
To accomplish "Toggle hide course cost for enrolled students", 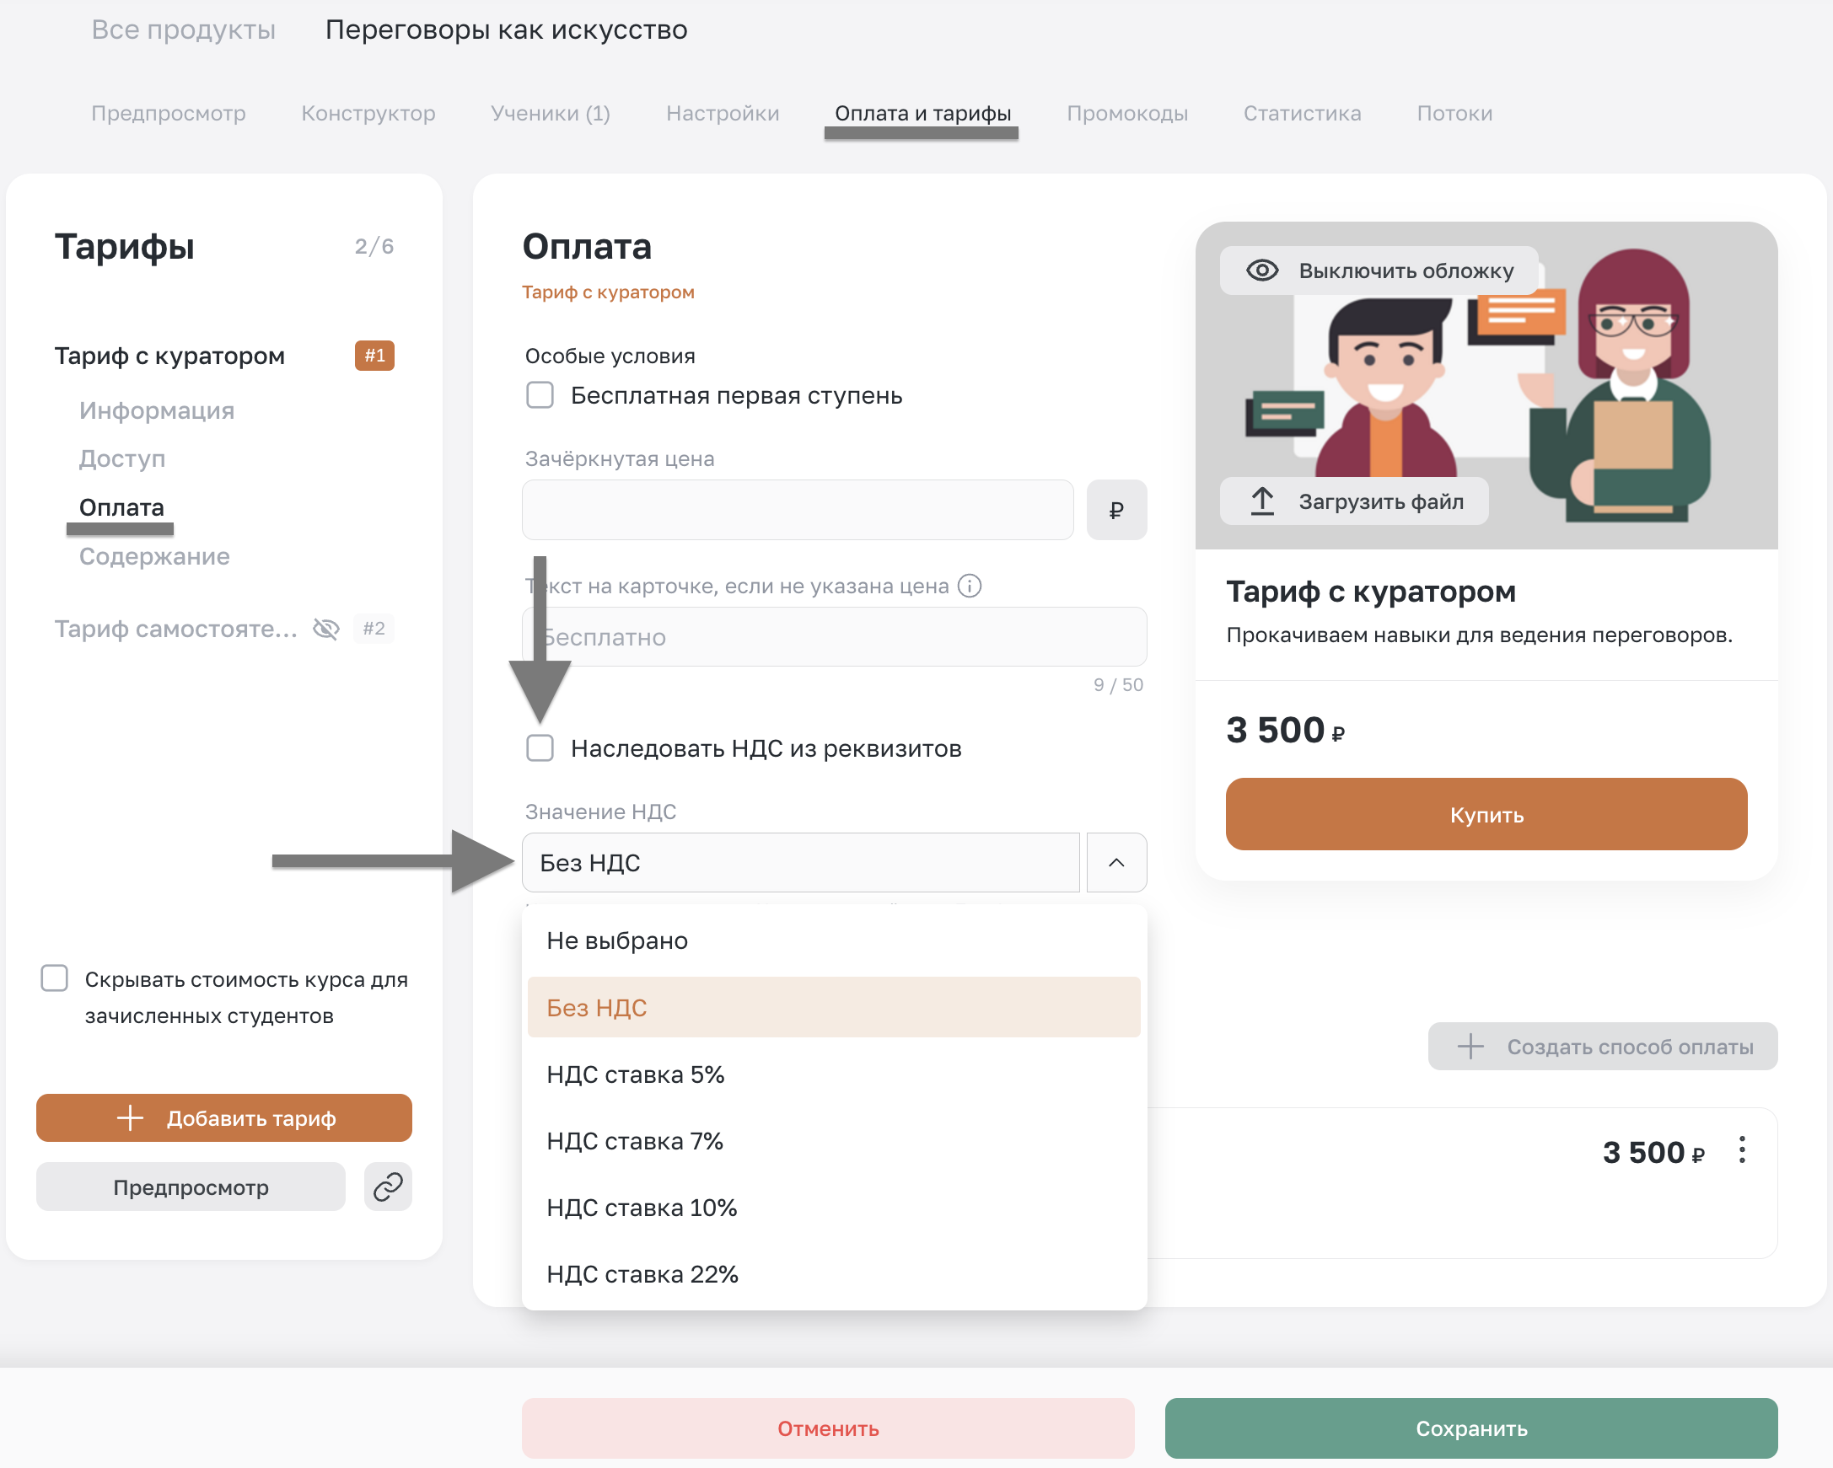I will (x=56, y=978).
